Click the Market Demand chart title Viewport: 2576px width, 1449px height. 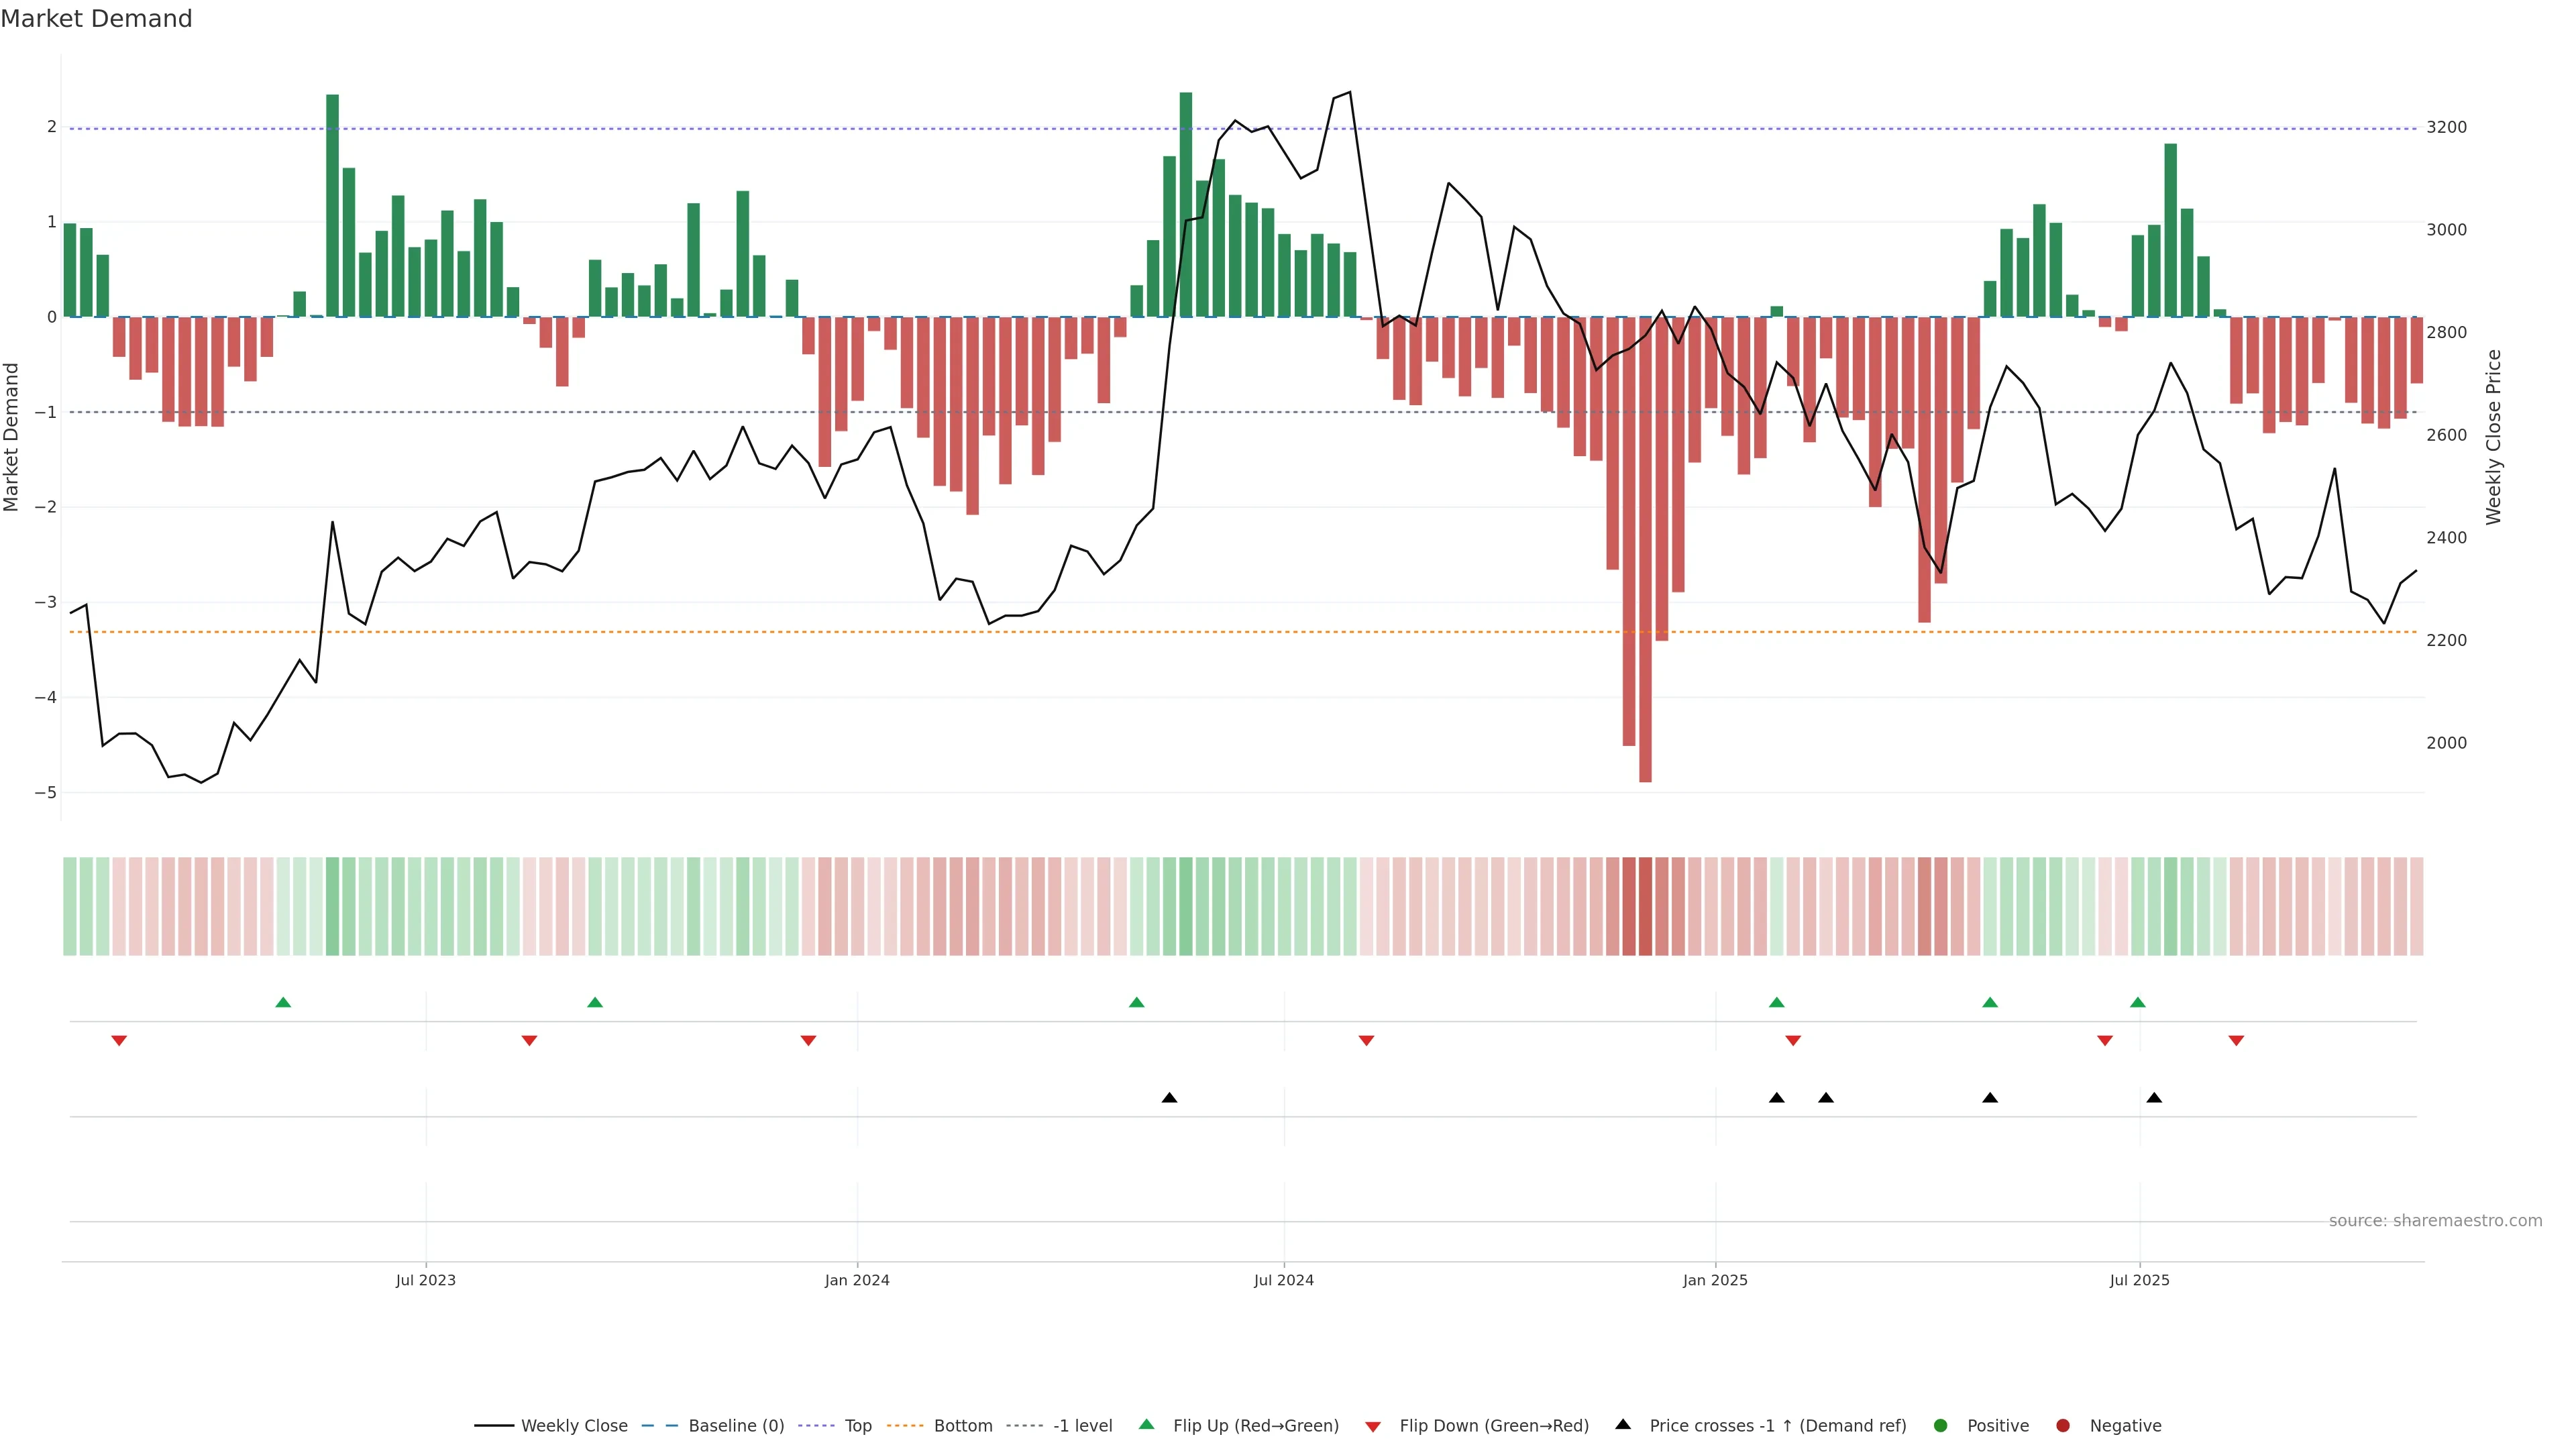pyautogui.click(x=96, y=19)
